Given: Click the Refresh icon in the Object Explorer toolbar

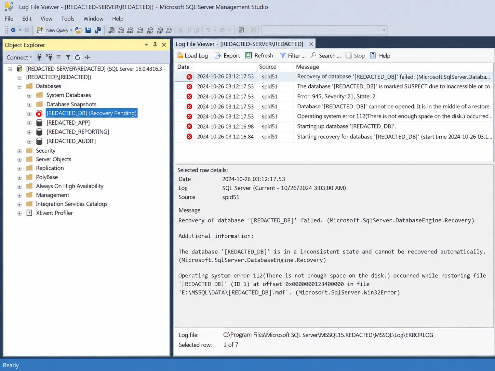Looking at the screenshot, I should [78, 57].
